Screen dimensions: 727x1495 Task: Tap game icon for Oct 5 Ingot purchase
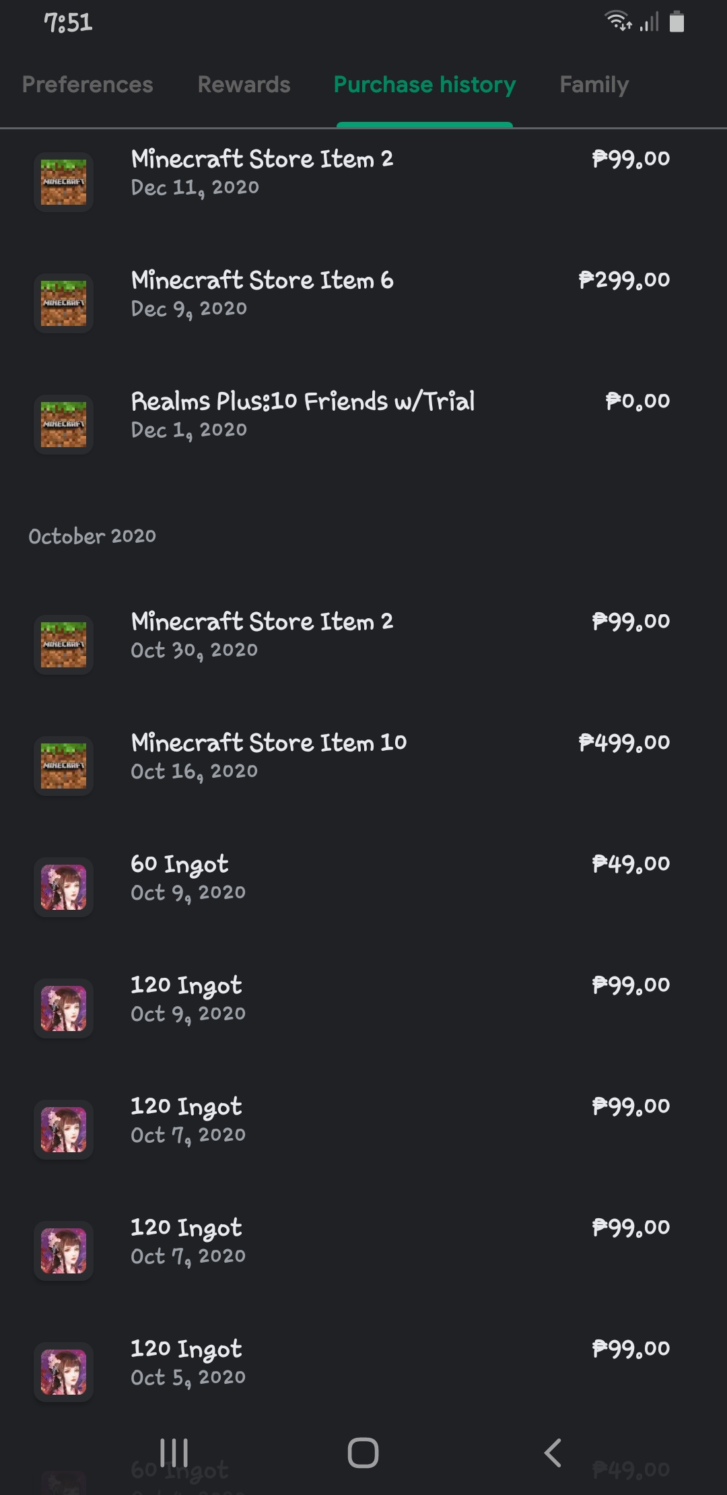pyautogui.click(x=63, y=1372)
